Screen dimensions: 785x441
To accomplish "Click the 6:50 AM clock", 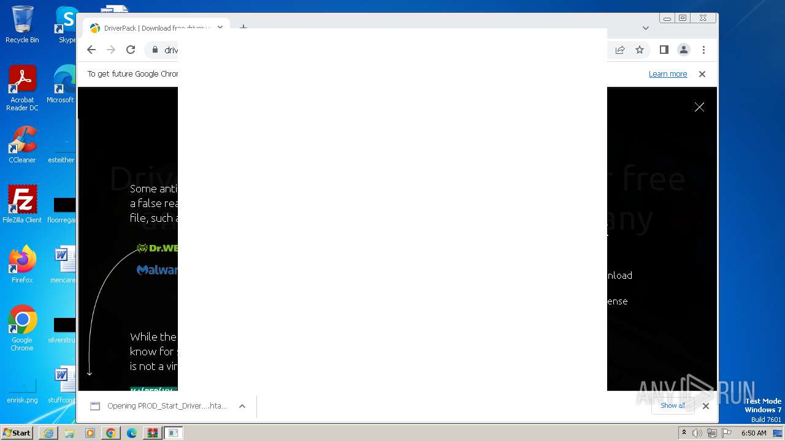I will click(754, 433).
